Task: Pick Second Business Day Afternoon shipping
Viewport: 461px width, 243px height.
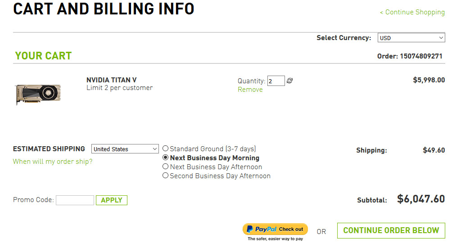Action: pos(166,176)
